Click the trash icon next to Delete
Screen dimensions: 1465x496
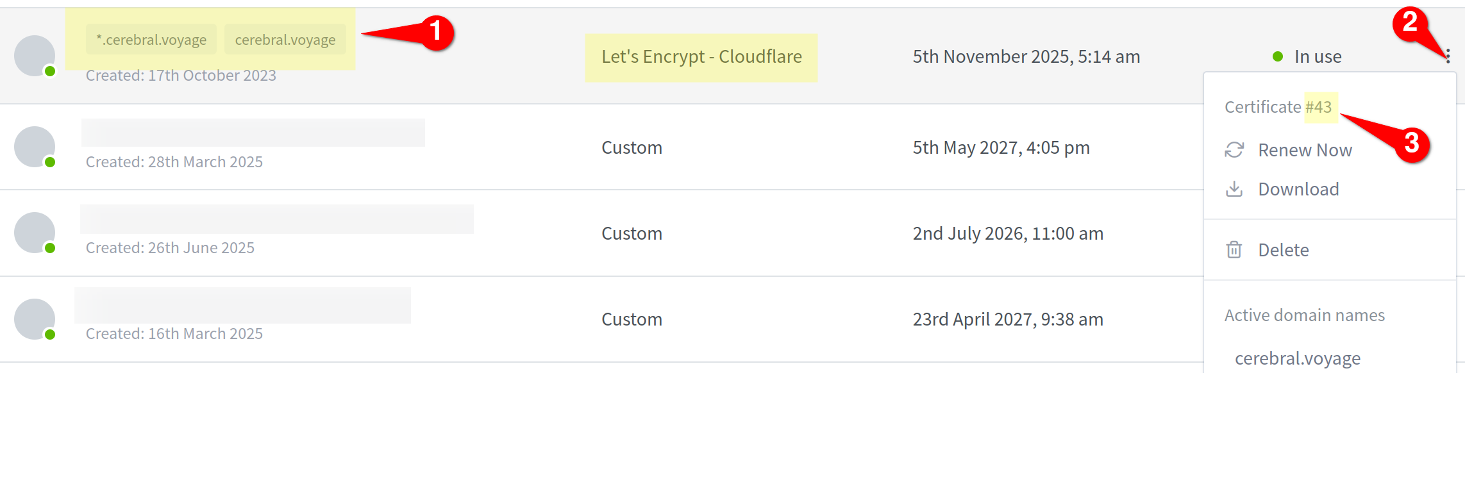point(1234,249)
